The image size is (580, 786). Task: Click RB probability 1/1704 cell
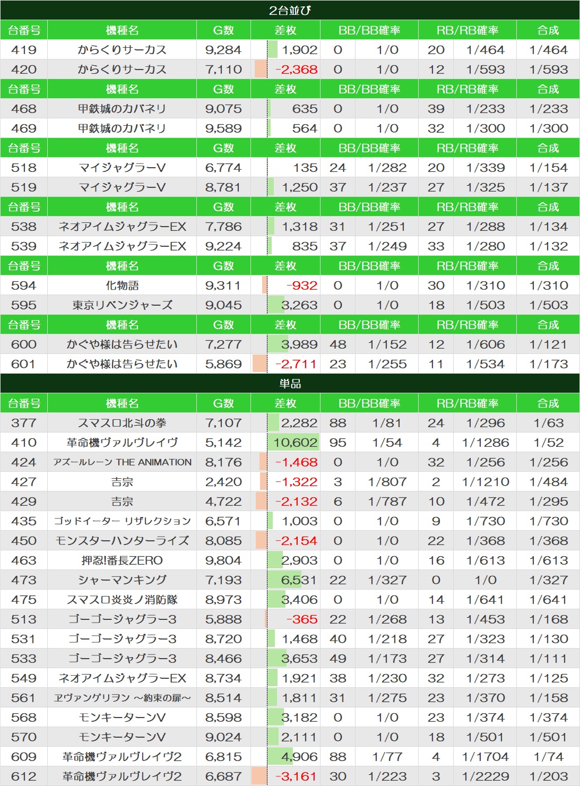[486, 757]
